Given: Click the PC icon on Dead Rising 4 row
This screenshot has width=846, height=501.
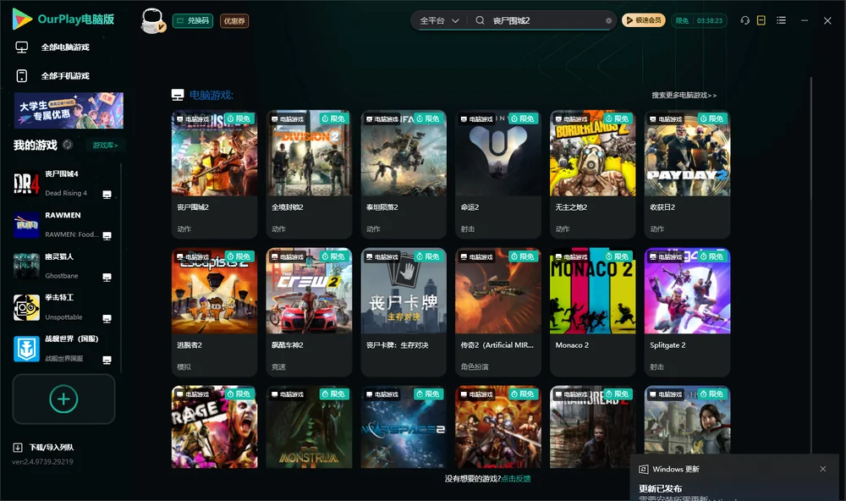Looking at the screenshot, I should pyautogui.click(x=107, y=195).
